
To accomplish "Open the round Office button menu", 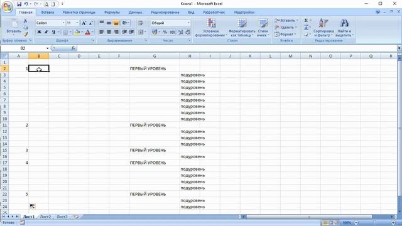I will coord(7,7).
